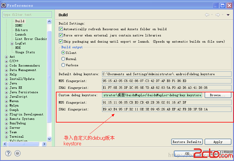This screenshot has width=234, height=161.
Task: Click the Restore Defaults button
Action: pos(187,142)
